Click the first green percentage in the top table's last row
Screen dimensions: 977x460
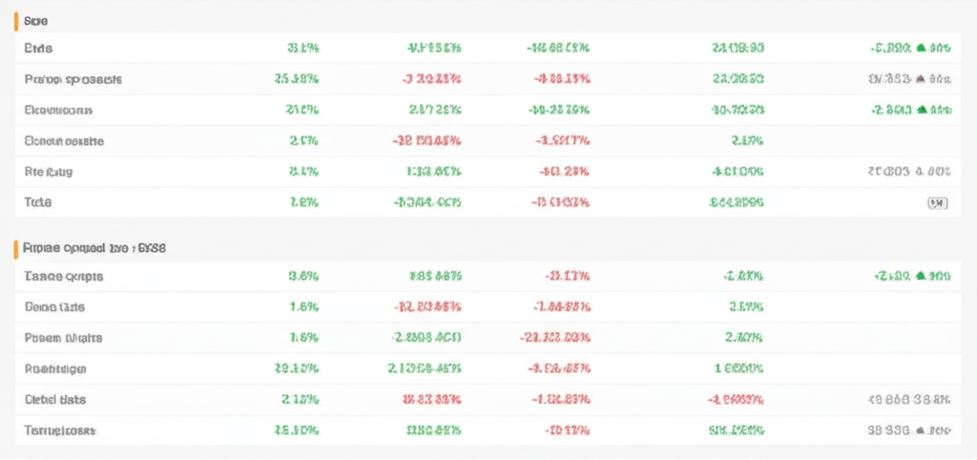[x=303, y=203]
